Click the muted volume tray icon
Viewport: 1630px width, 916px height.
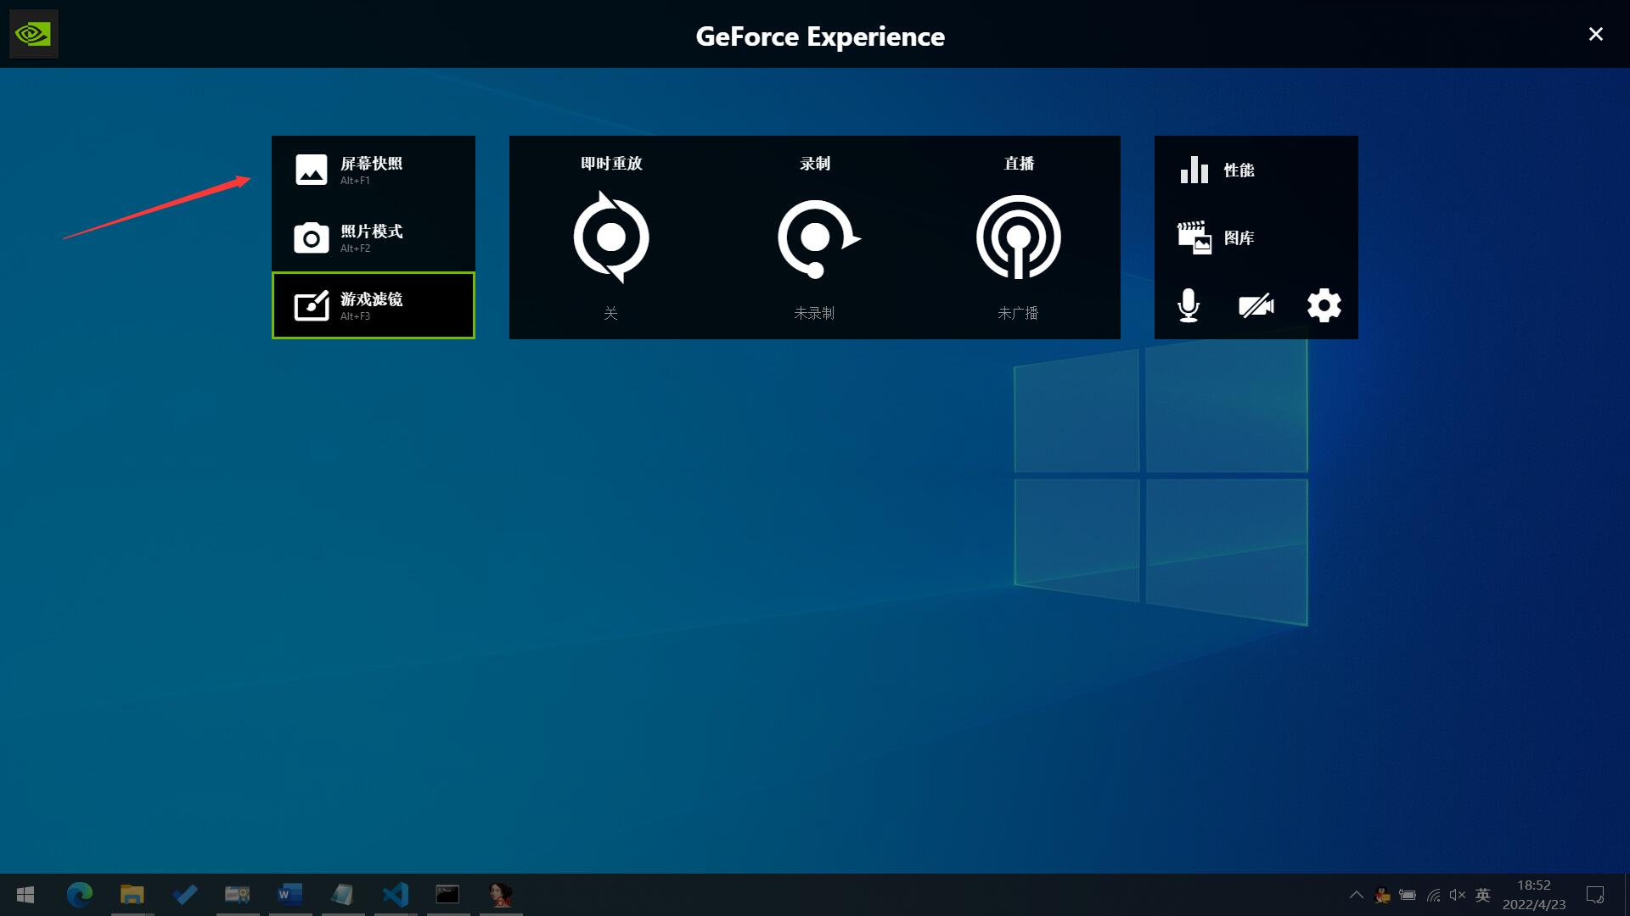pos(1458,895)
